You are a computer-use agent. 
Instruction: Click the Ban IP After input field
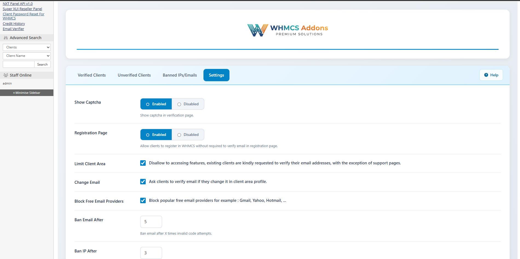151,253
